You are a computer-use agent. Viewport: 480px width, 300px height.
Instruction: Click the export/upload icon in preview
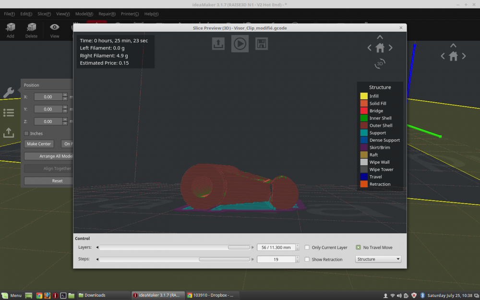[218, 44]
